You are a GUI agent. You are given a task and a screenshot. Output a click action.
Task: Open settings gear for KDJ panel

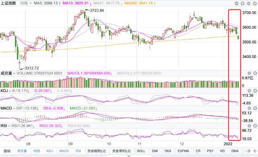[249, 91]
